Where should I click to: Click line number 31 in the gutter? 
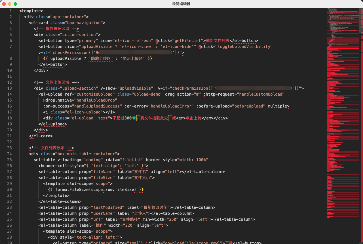(x=9, y=195)
